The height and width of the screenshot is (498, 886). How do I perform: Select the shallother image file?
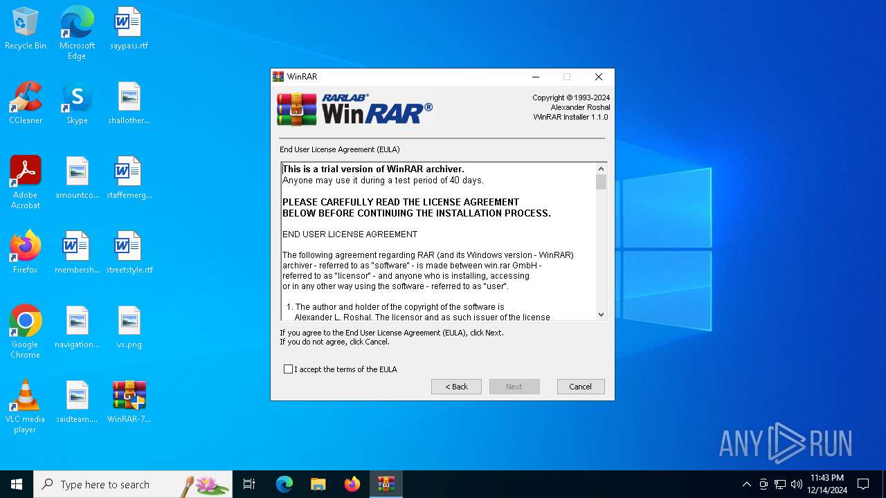pos(129,104)
